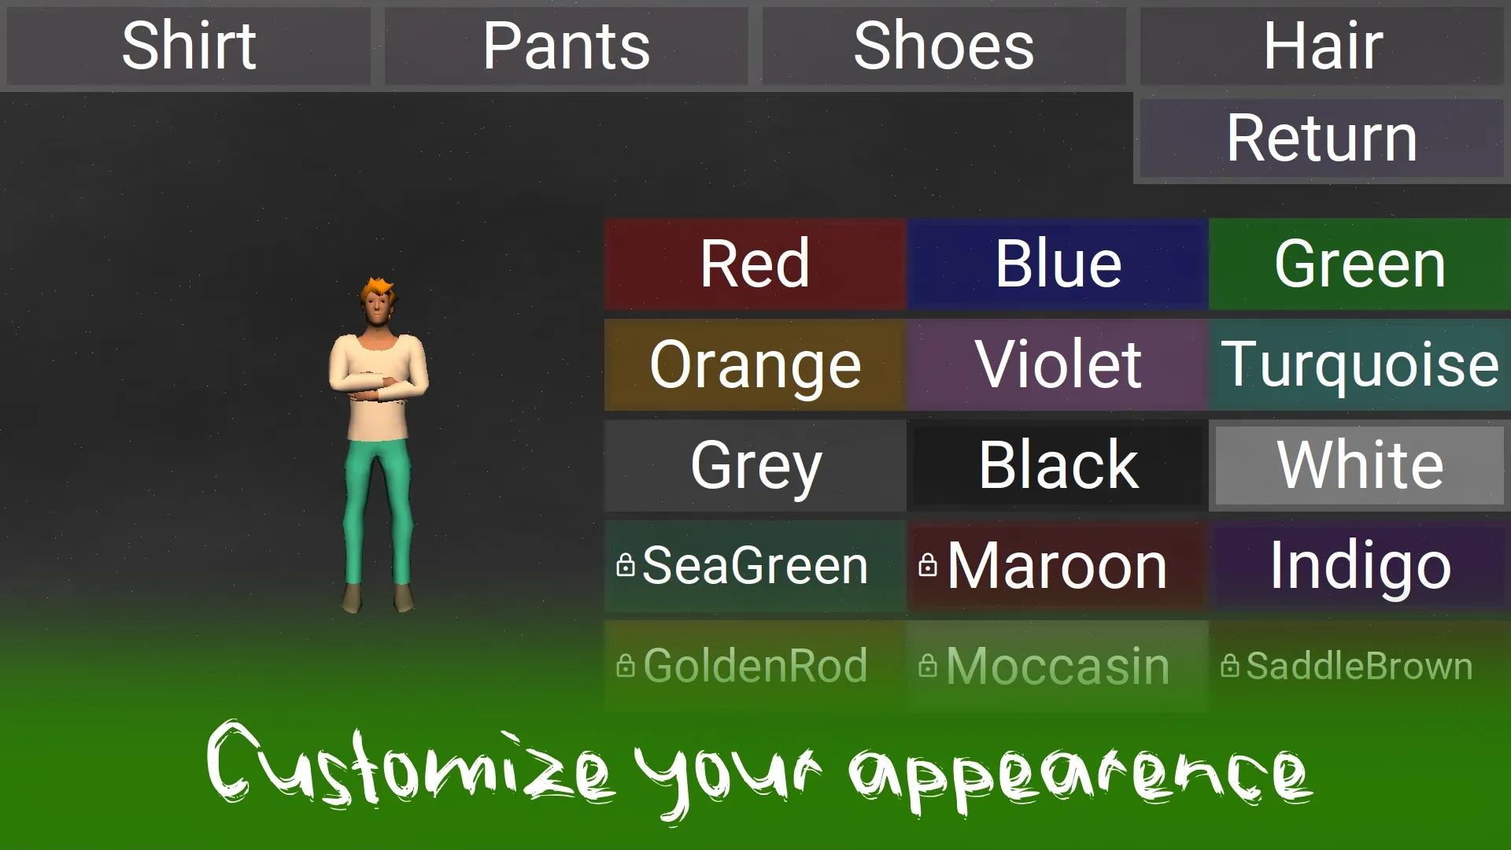Click locked Moccasin color entry
This screenshot has width=1511, height=850.
[1058, 664]
